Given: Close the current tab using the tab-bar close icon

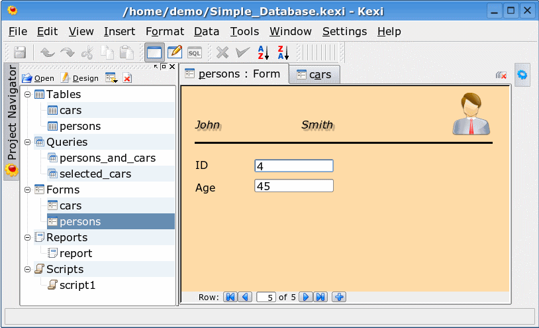Looking at the screenshot, I should 501,76.
